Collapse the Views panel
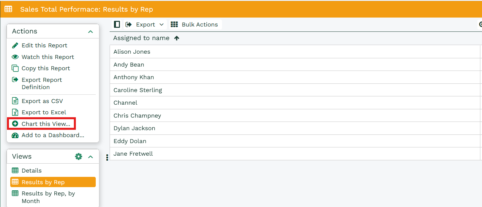This screenshot has width=482, height=207. (x=90, y=157)
